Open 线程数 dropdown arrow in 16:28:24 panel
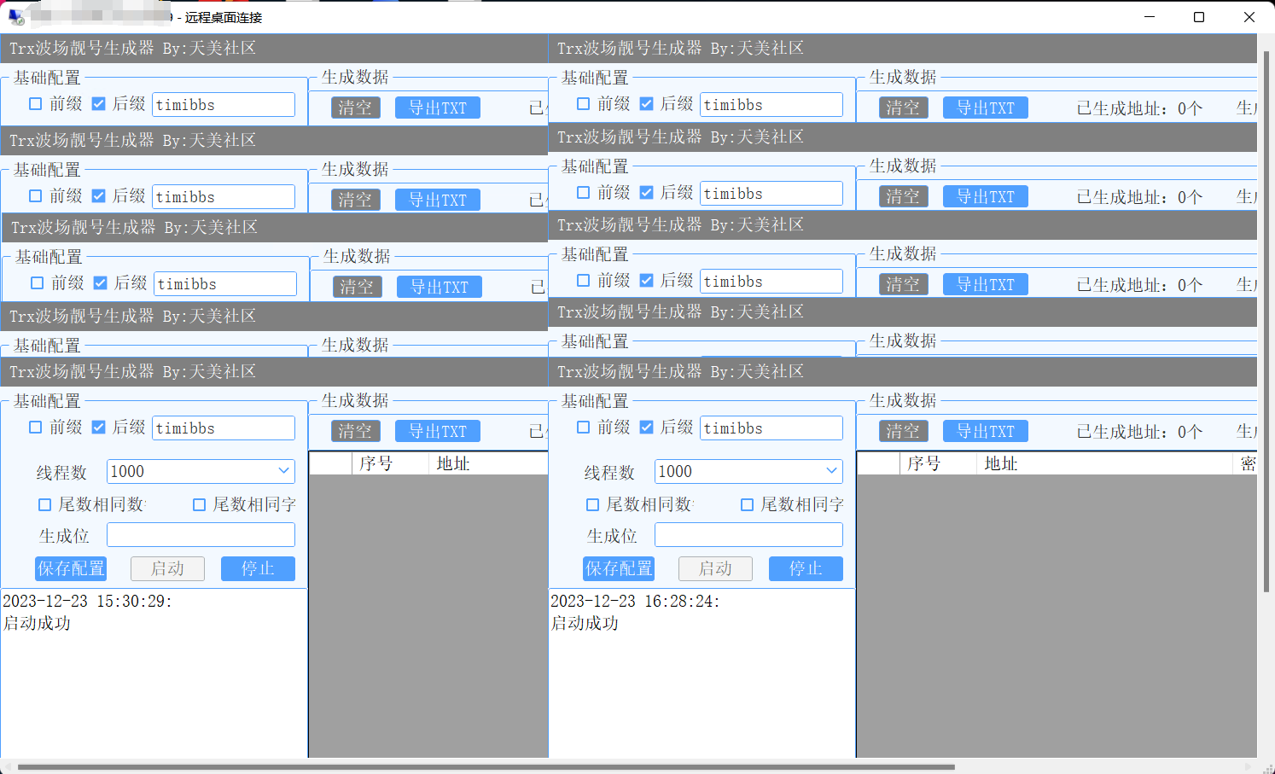The width and height of the screenshot is (1275, 774). pos(832,471)
